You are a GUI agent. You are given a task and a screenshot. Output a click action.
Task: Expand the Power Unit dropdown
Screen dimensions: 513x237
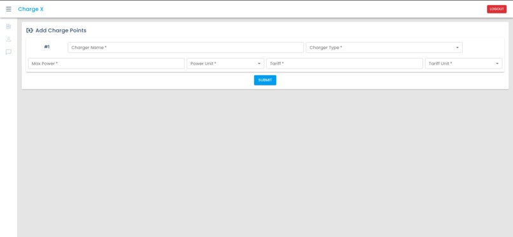[225, 64]
